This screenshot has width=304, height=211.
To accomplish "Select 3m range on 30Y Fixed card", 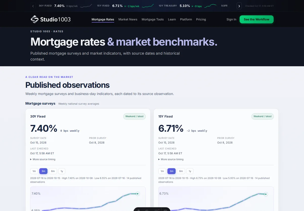I will point(43,171).
